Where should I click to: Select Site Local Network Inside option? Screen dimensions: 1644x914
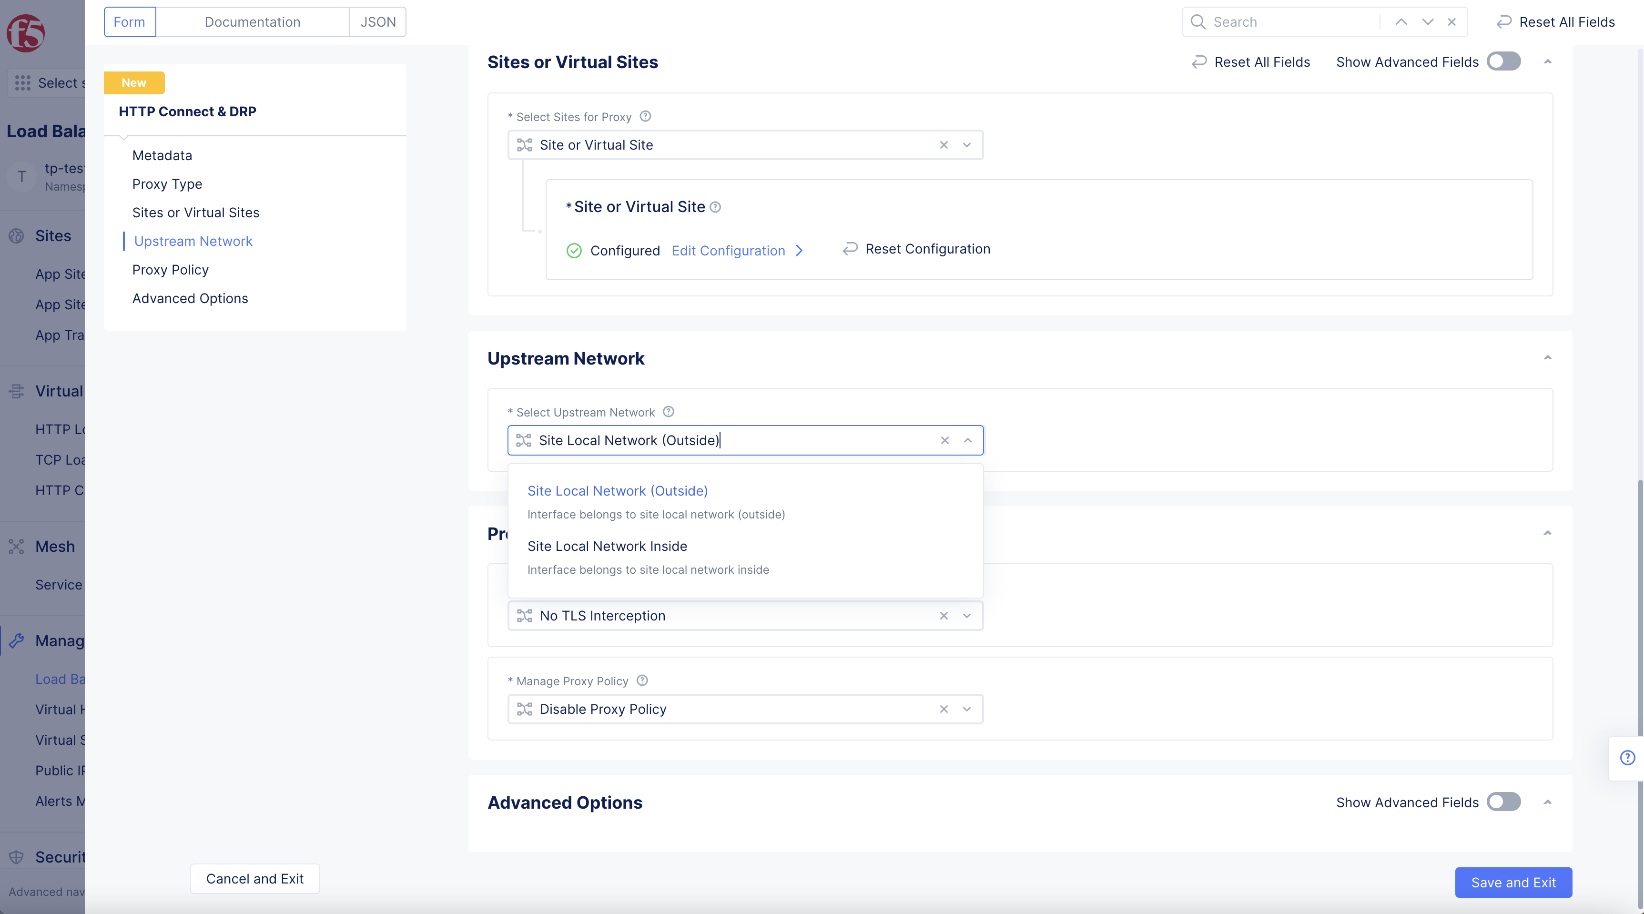[607, 547]
